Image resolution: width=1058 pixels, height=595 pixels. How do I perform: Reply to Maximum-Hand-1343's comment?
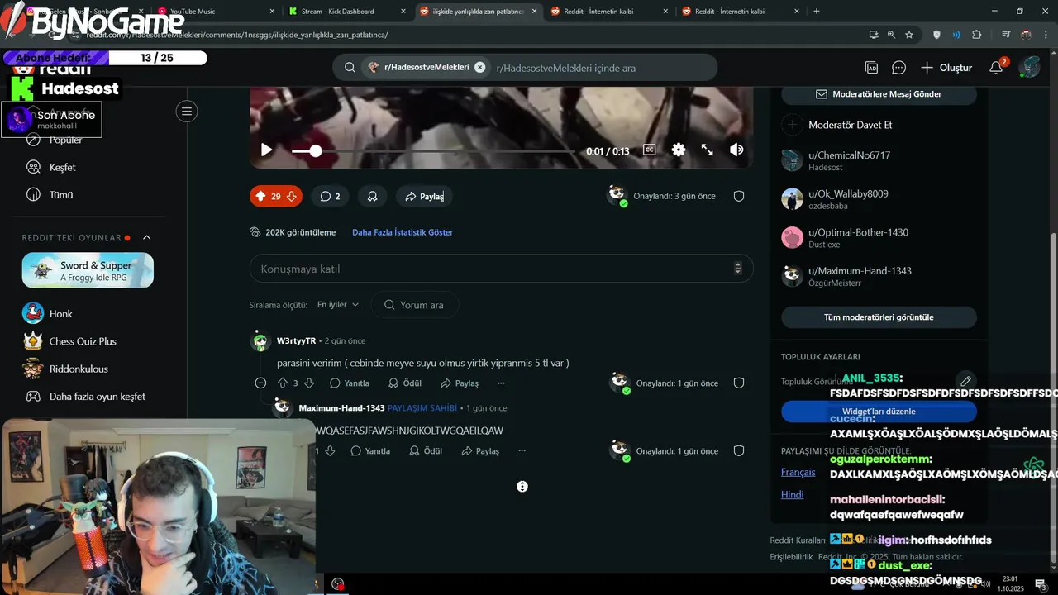(370, 451)
